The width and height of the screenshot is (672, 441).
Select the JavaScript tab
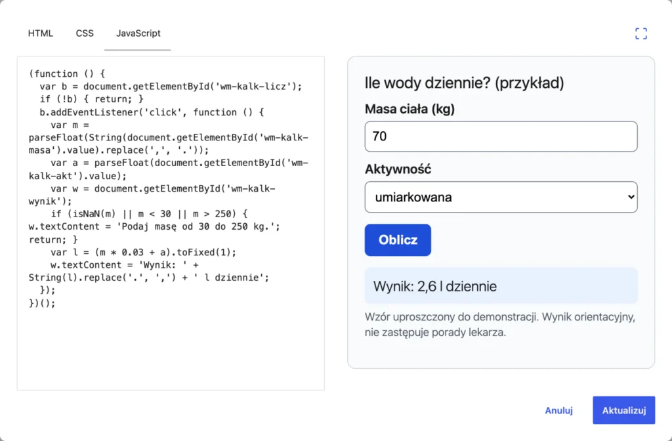click(138, 33)
